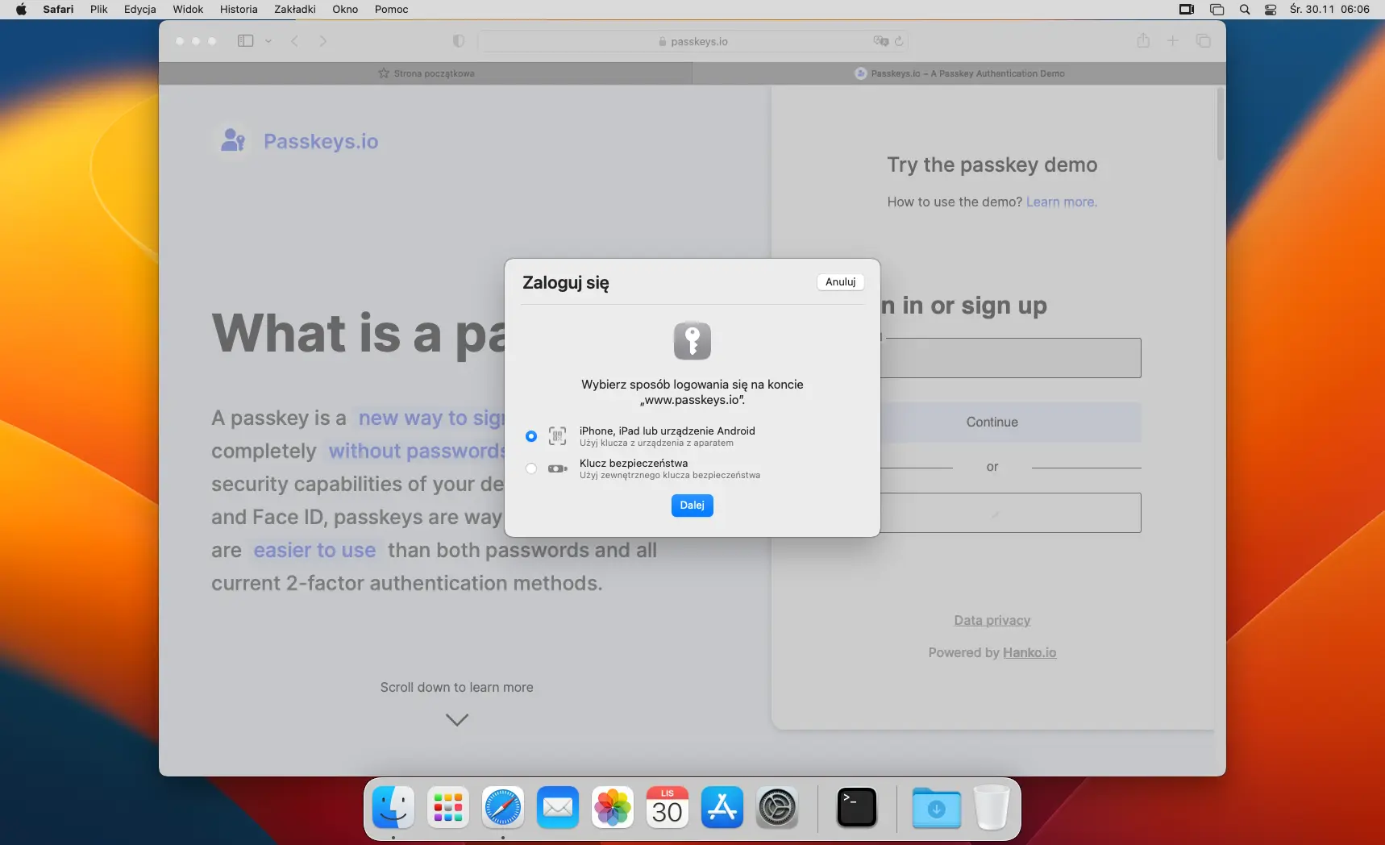Open the Safari menu

(x=58, y=10)
